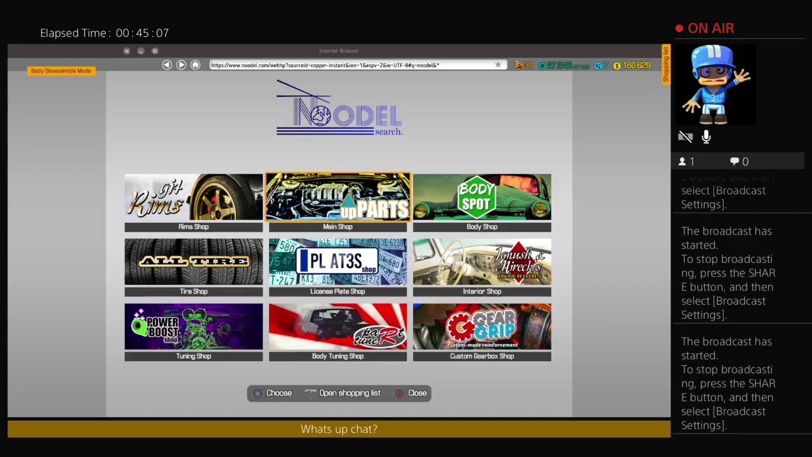The height and width of the screenshot is (457, 812).
Task: Open the Power Boost shop banner
Action: 193,326
